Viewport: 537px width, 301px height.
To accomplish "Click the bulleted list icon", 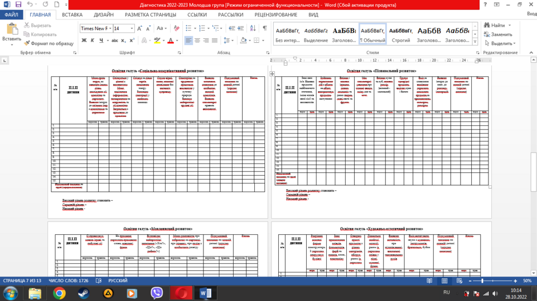I will tap(189, 29).
